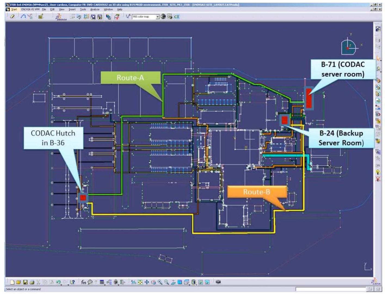385x294 pixels.
Task: Click the CT icon in the top toolbar
Action: point(177,17)
